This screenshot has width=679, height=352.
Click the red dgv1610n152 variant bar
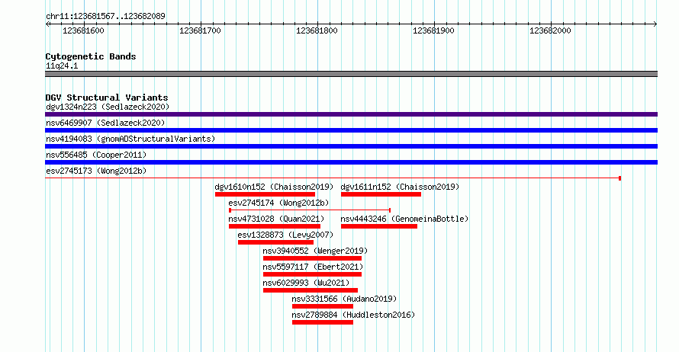pyautogui.click(x=265, y=194)
